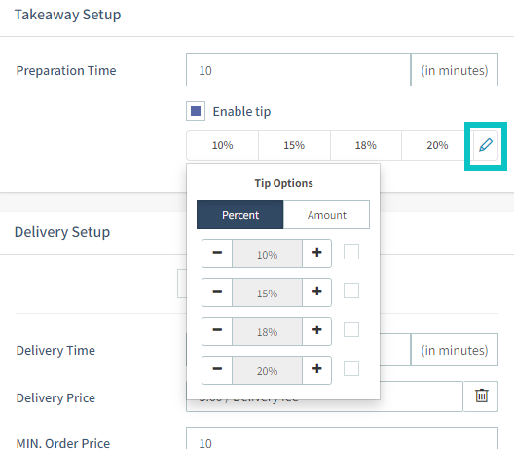The width and height of the screenshot is (514, 449).
Task: Increase the 10% tip with plus button
Action: [316, 254]
